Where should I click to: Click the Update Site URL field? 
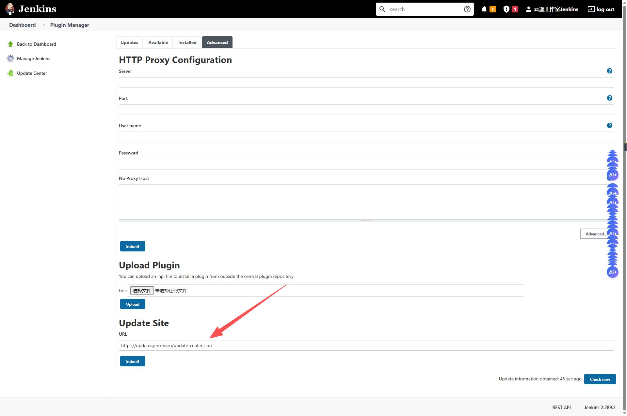point(366,345)
